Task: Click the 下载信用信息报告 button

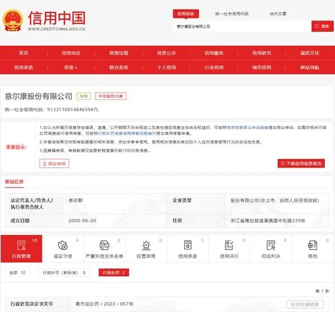Action: (x=301, y=164)
